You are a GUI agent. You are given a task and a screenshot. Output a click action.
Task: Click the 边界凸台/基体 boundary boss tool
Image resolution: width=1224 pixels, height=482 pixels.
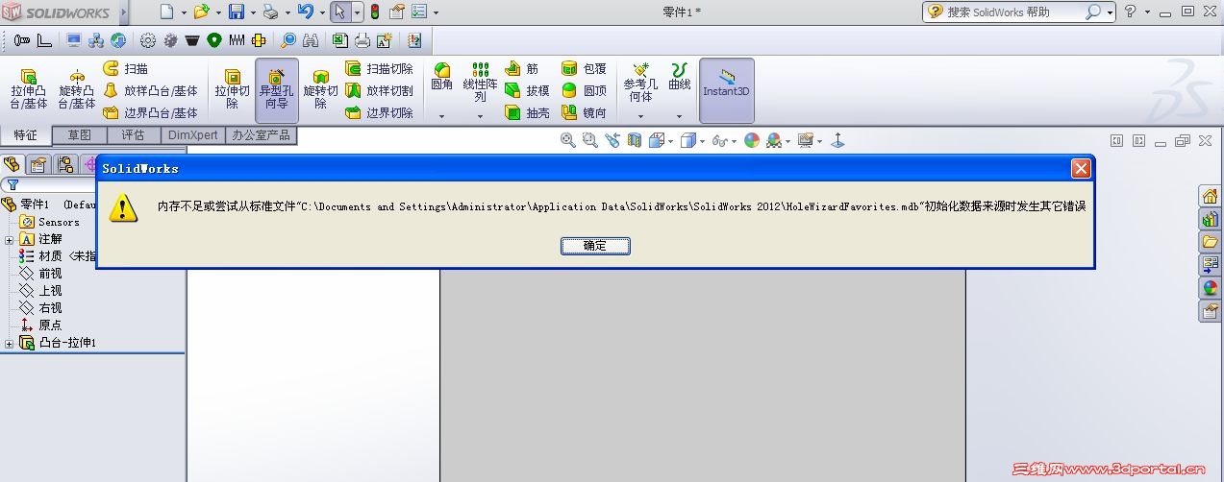coord(150,112)
